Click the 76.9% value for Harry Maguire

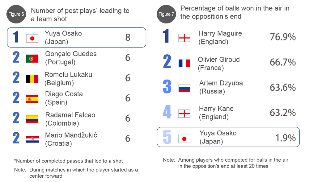[283, 37]
